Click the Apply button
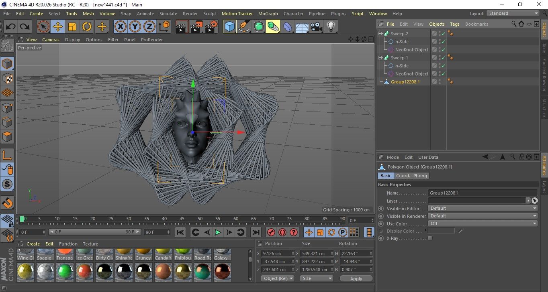Image resolution: width=548 pixels, height=292 pixels. 356,278
